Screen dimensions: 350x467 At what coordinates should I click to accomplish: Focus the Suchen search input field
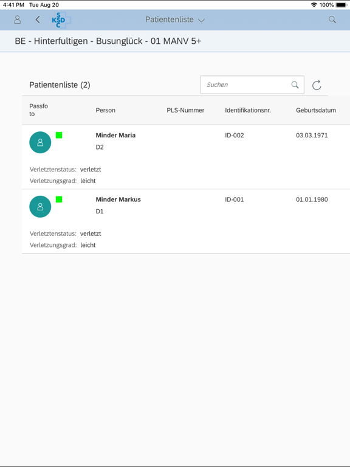[252, 85]
